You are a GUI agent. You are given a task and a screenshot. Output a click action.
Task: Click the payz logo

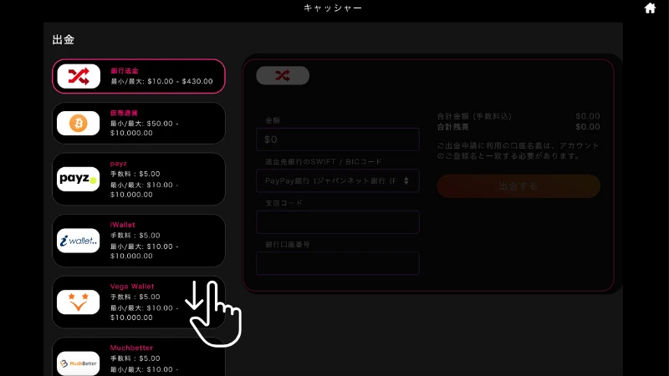tap(78, 179)
